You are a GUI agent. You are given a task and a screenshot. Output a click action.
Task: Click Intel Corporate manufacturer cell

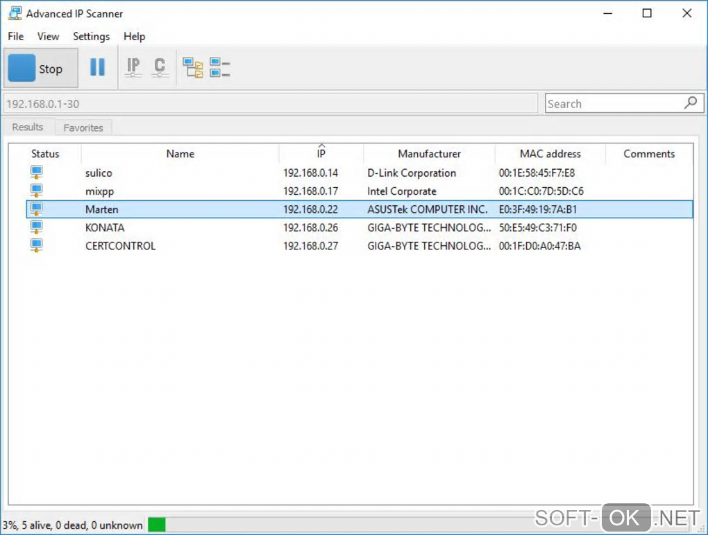402,191
